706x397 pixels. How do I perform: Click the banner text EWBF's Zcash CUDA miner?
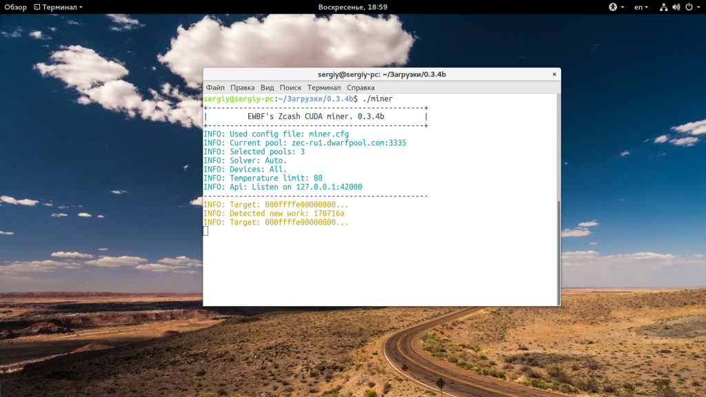(316, 116)
